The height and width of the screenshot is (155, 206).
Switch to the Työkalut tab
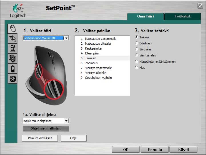click(x=183, y=16)
